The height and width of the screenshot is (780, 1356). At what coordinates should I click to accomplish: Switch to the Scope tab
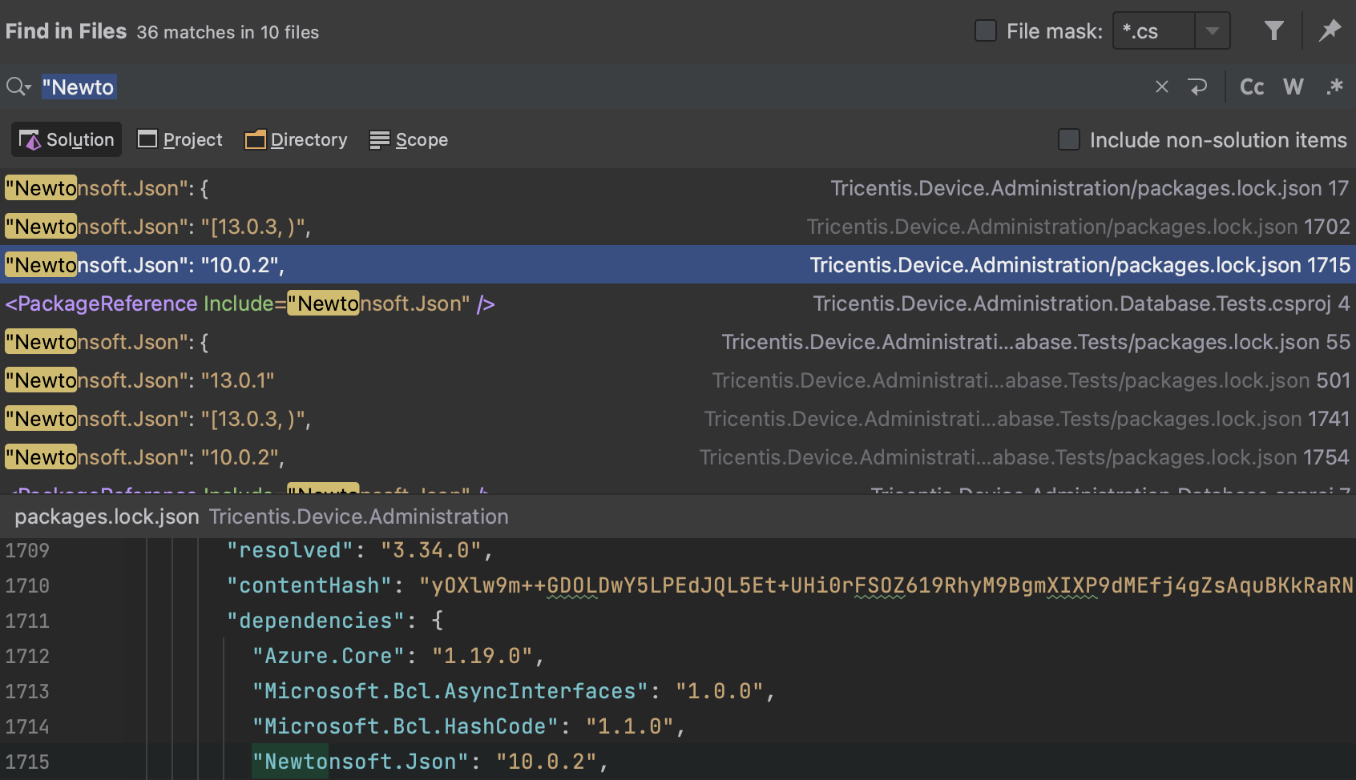409,139
